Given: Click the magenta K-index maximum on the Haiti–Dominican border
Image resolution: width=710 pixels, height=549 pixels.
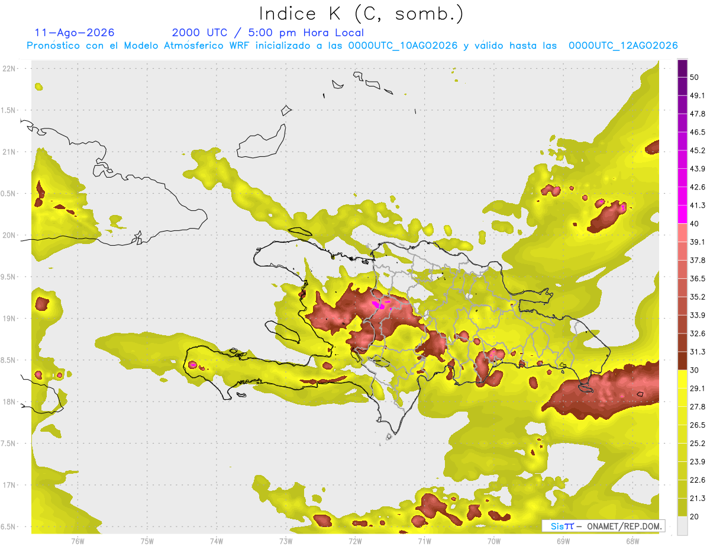Looking at the screenshot, I should tap(378, 304).
